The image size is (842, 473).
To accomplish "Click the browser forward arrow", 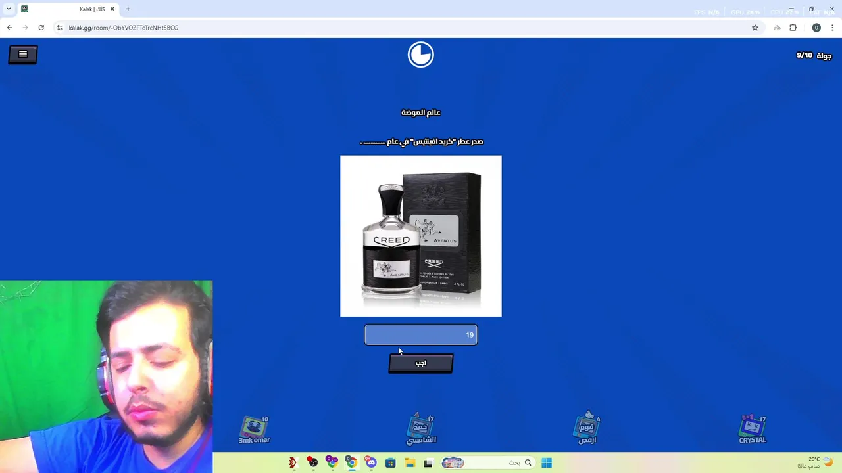I will [x=25, y=28].
